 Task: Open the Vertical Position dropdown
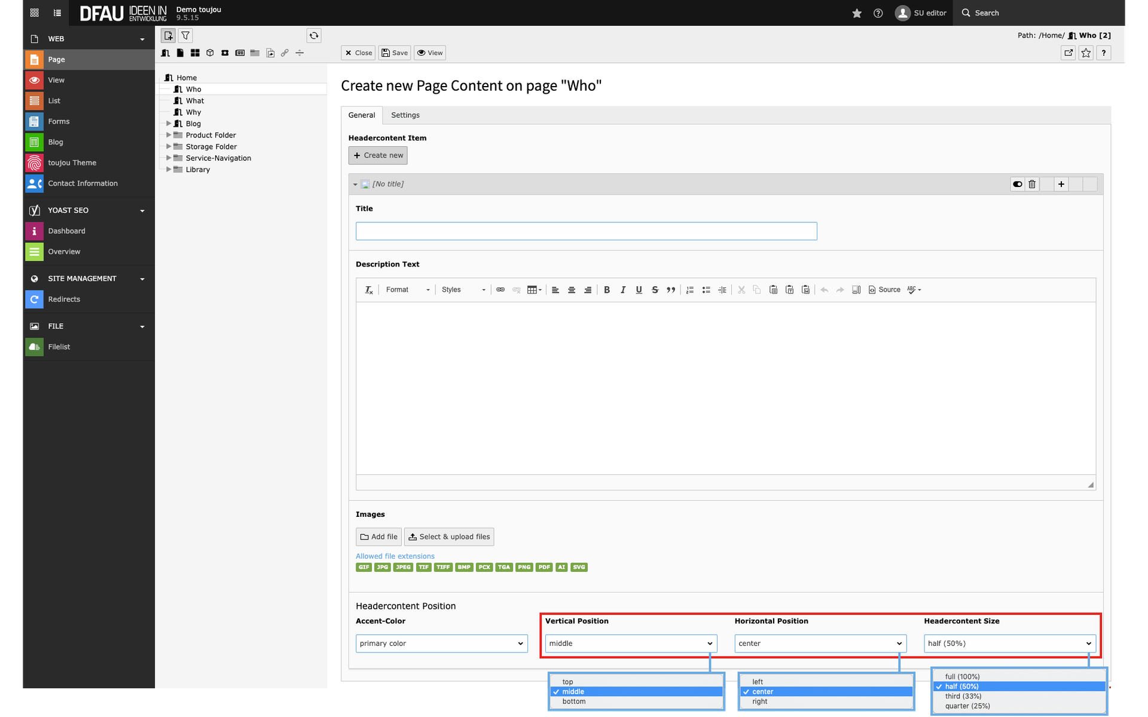tap(631, 644)
